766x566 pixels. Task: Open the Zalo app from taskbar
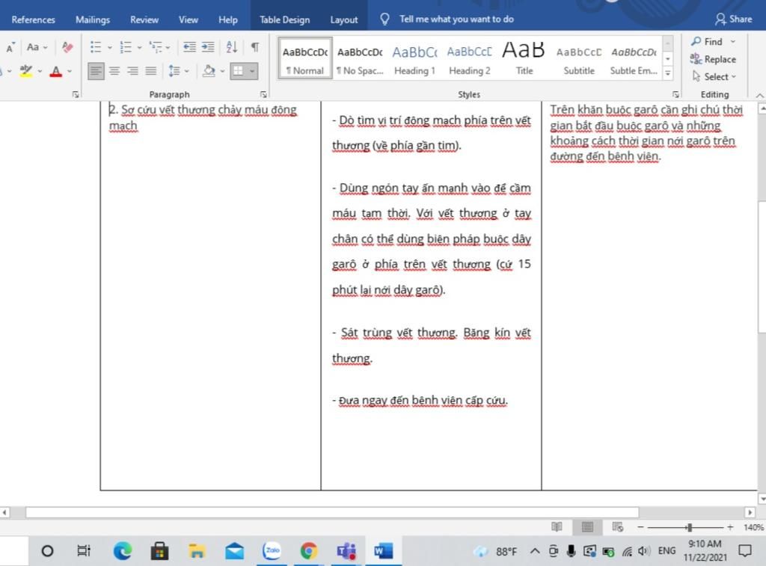[272, 551]
